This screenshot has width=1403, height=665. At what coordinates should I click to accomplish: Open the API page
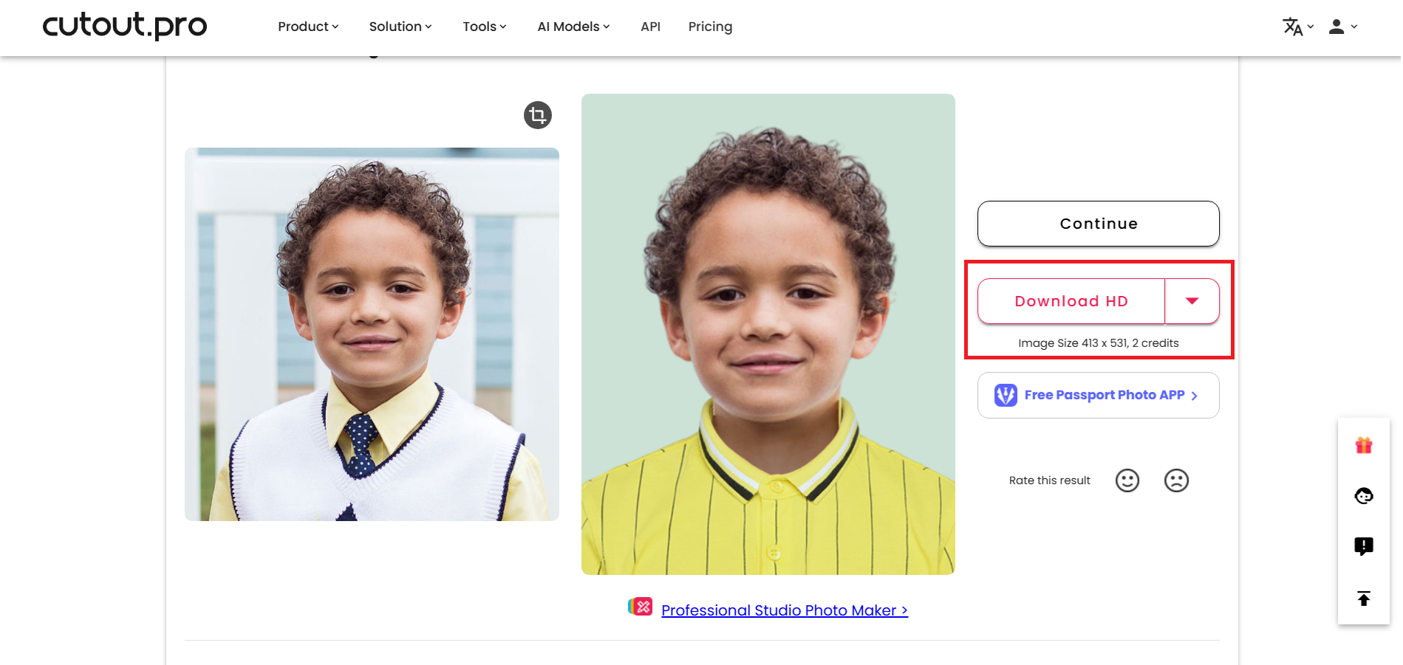[650, 27]
